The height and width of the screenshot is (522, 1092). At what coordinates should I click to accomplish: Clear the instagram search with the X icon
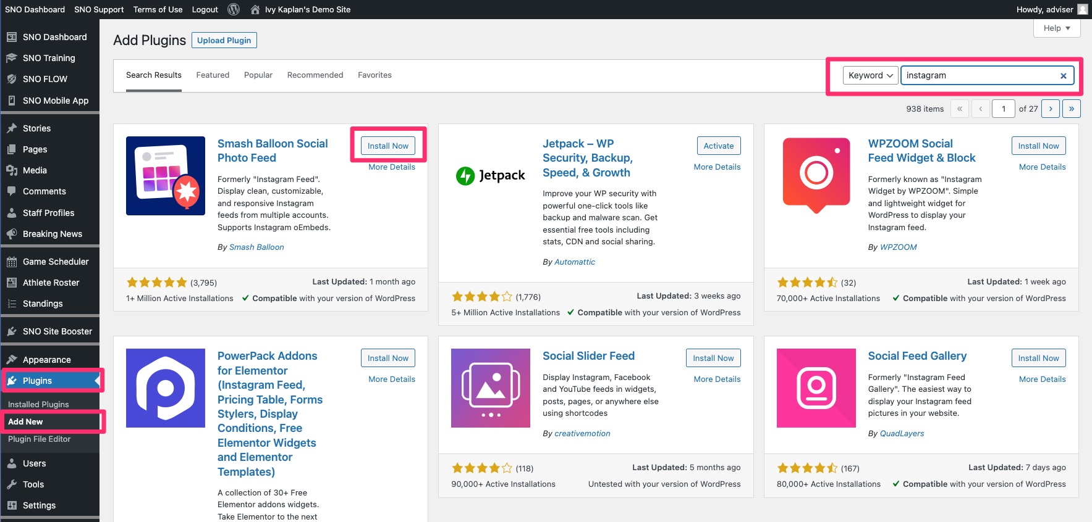1064,76
